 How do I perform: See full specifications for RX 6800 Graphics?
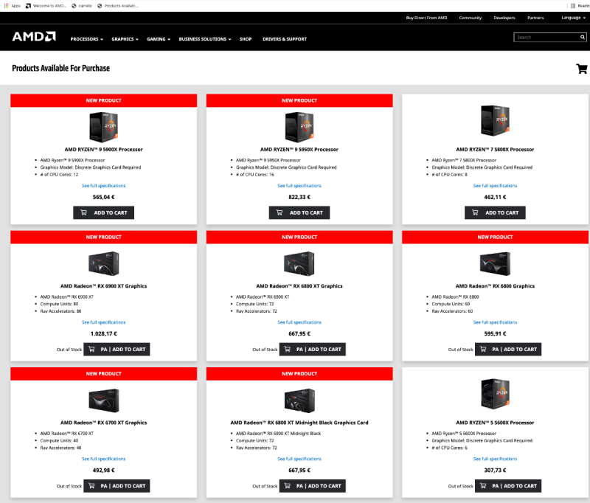[x=495, y=322]
